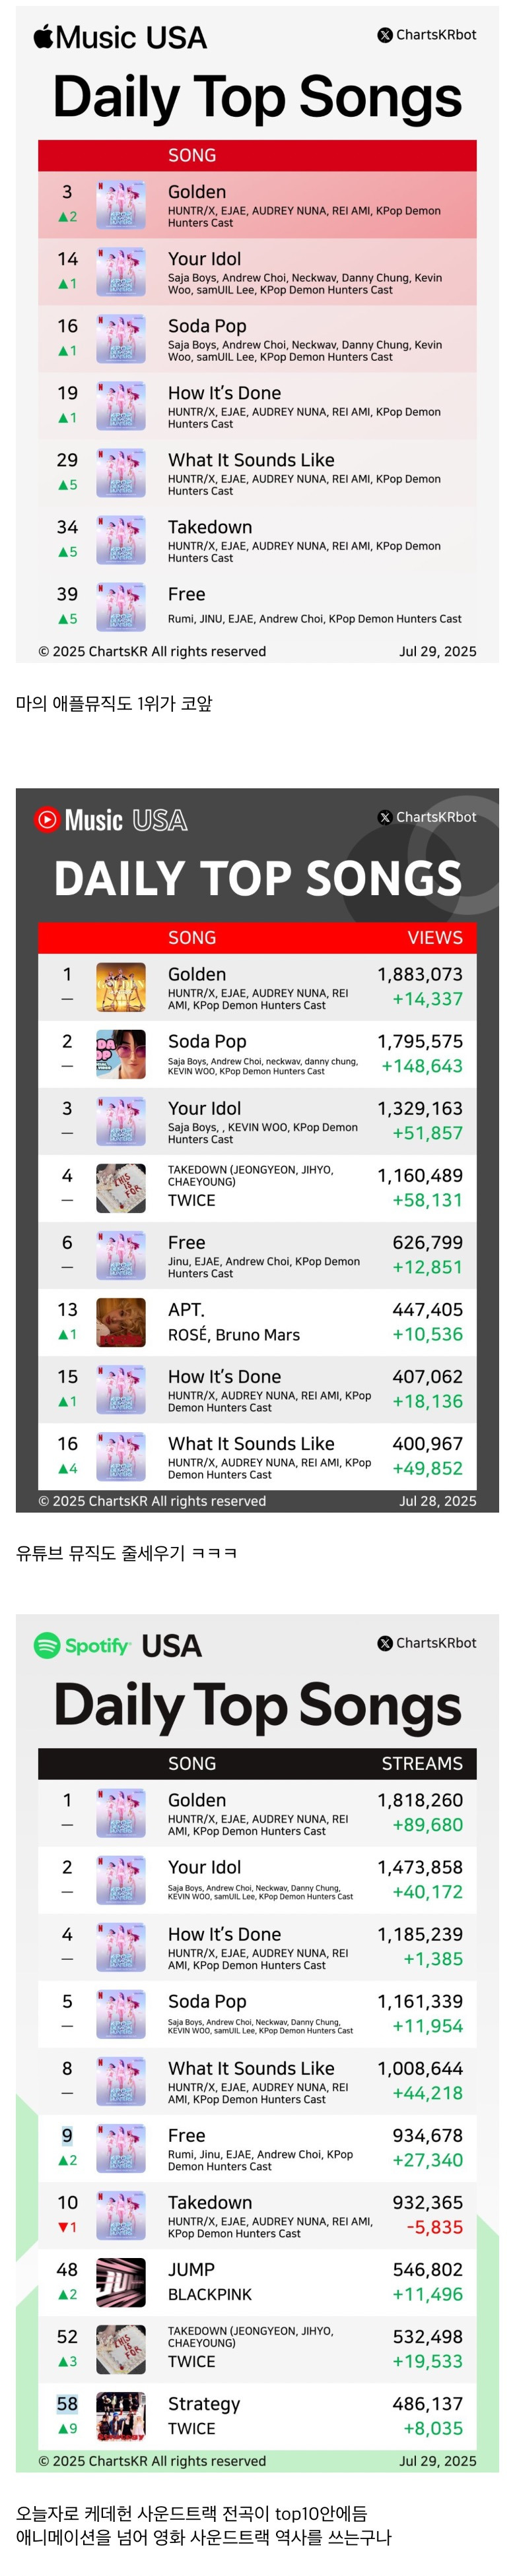The height and width of the screenshot is (2576, 515).
Task: Click the STREAMS column header in Spotify chart
Action: pos(422,1763)
